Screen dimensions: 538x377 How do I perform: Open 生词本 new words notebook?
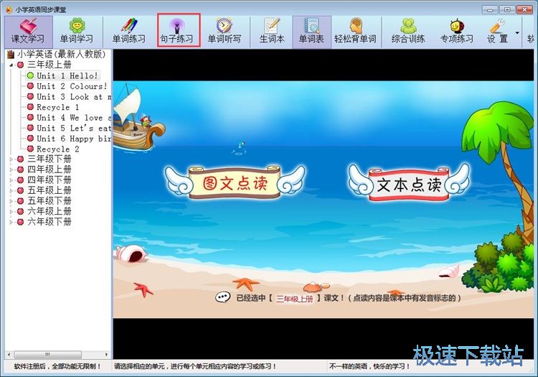tap(271, 32)
